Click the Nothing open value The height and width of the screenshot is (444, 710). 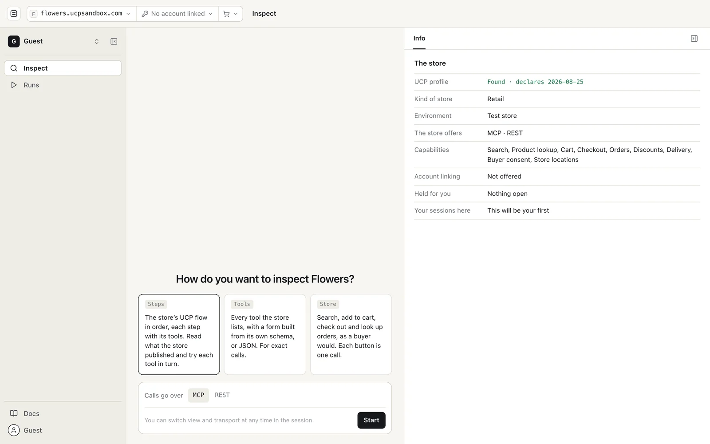(x=507, y=194)
